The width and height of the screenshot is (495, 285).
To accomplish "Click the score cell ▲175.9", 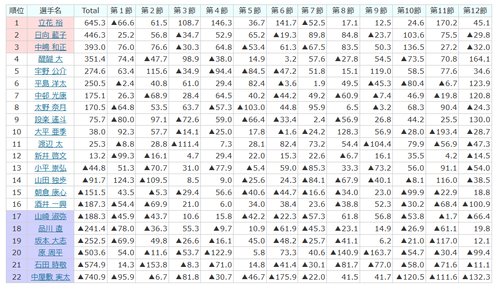I will (x=282, y=277).
